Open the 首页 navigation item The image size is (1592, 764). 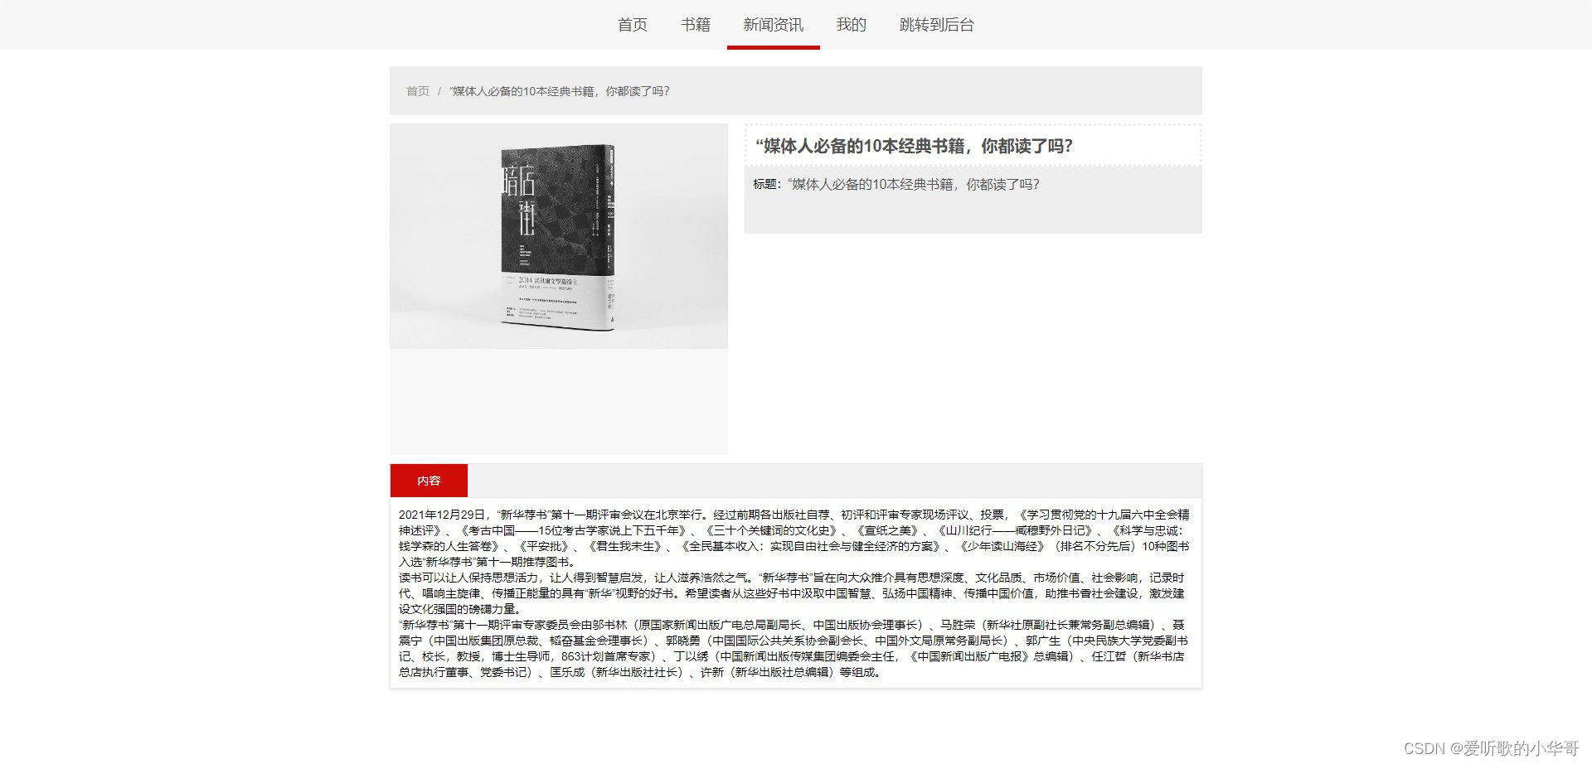tap(632, 25)
